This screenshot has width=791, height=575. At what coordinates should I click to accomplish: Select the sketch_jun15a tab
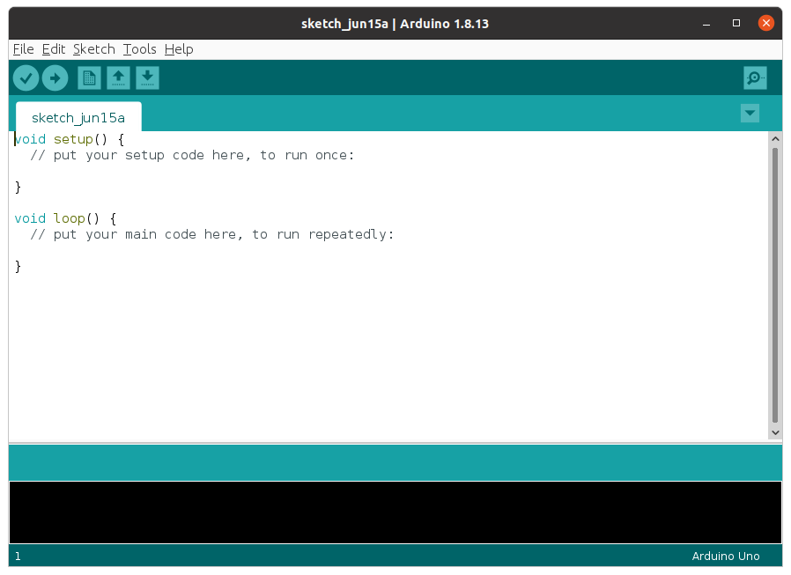click(78, 117)
